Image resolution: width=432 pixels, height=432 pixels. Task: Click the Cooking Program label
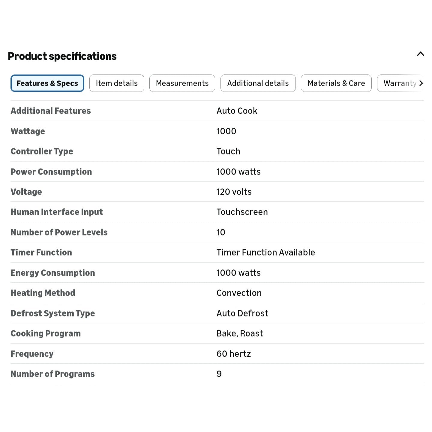(x=46, y=333)
